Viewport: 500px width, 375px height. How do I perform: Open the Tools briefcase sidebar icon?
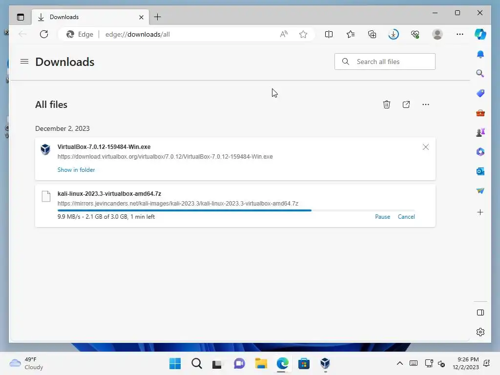(480, 113)
